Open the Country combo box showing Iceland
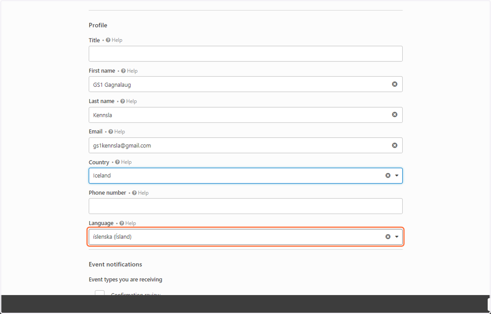The height and width of the screenshot is (314, 491). tap(245, 176)
